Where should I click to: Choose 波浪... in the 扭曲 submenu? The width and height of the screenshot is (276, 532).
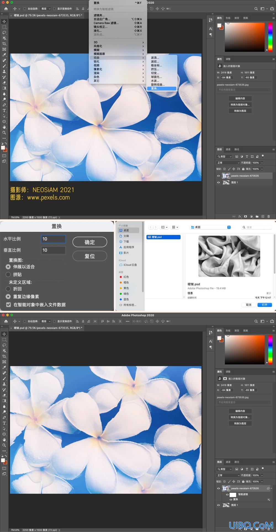point(162,58)
